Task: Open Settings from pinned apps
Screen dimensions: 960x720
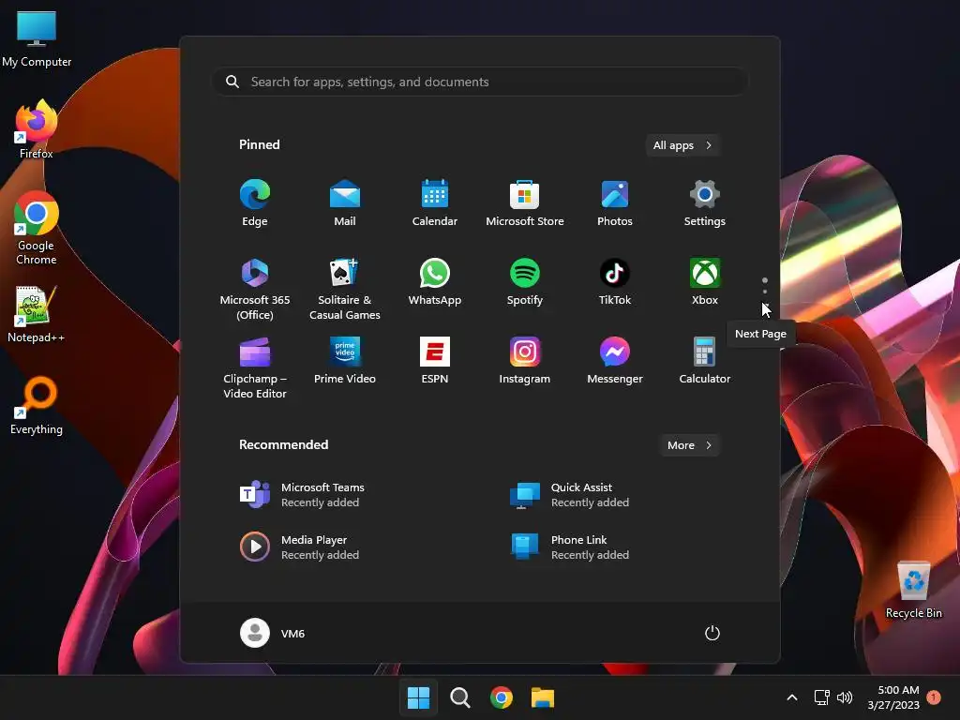Action: pos(705,202)
